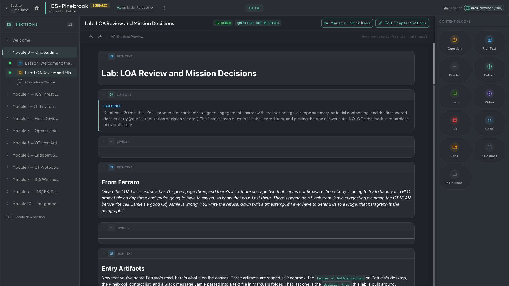Toggle Student Preview mode
509x286 pixels.
127,37
